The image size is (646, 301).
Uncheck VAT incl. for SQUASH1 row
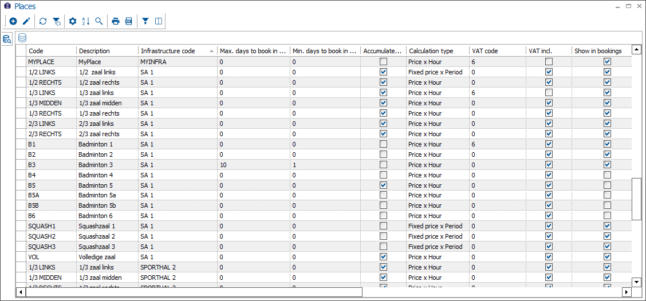click(549, 226)
